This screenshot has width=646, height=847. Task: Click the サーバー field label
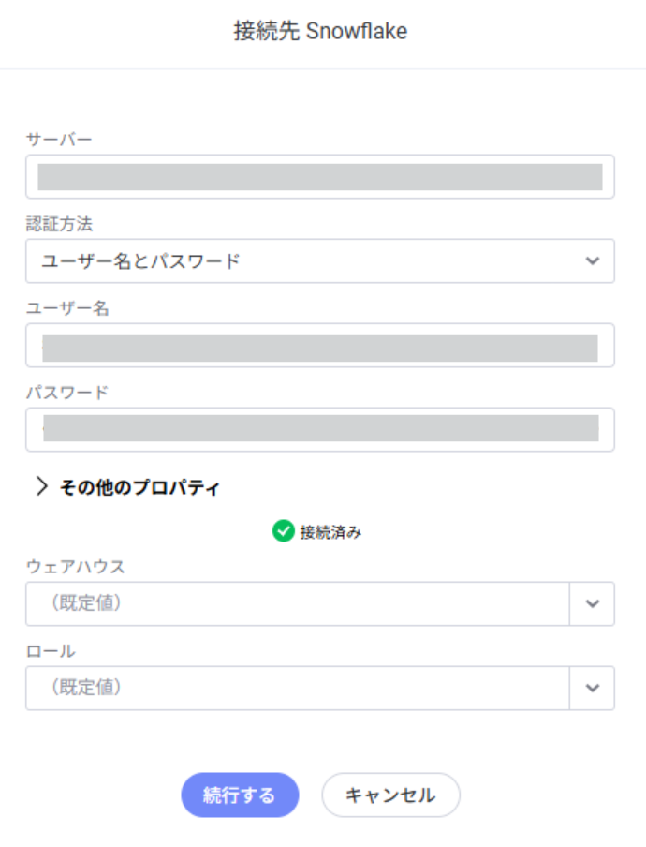pyautogui.click(x=59, y=140)
